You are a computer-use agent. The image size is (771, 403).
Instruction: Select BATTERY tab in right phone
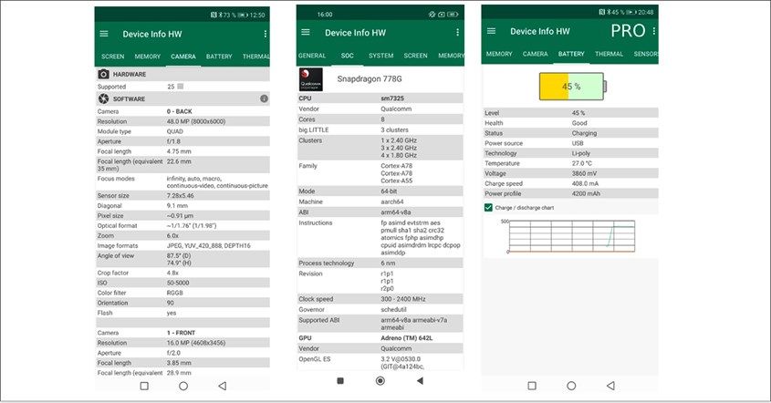571,54
